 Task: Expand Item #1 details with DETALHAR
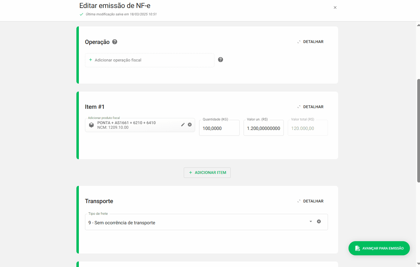click(x=310, y=107)
